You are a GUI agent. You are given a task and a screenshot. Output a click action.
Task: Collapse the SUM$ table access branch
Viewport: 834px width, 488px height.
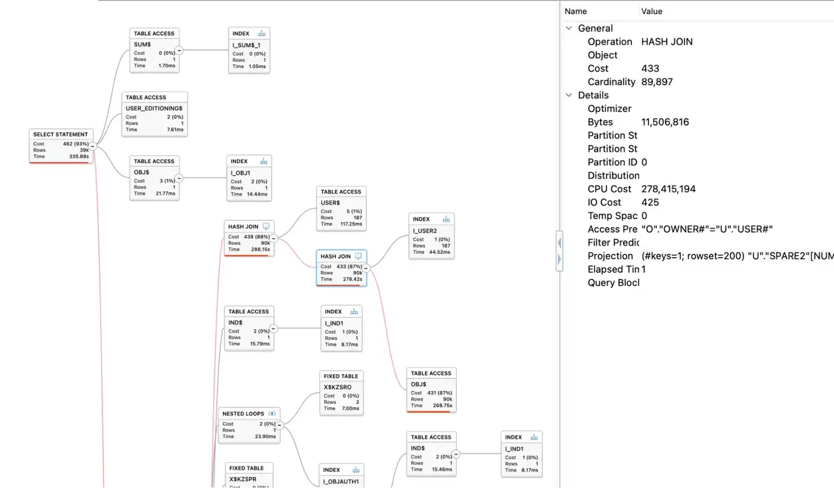click(x=179, y=51)
